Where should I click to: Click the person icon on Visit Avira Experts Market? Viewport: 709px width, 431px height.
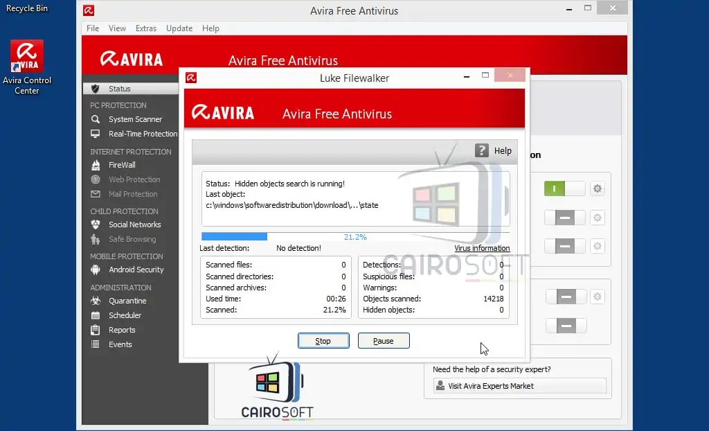pyautogui.click(x=440, y=385)
